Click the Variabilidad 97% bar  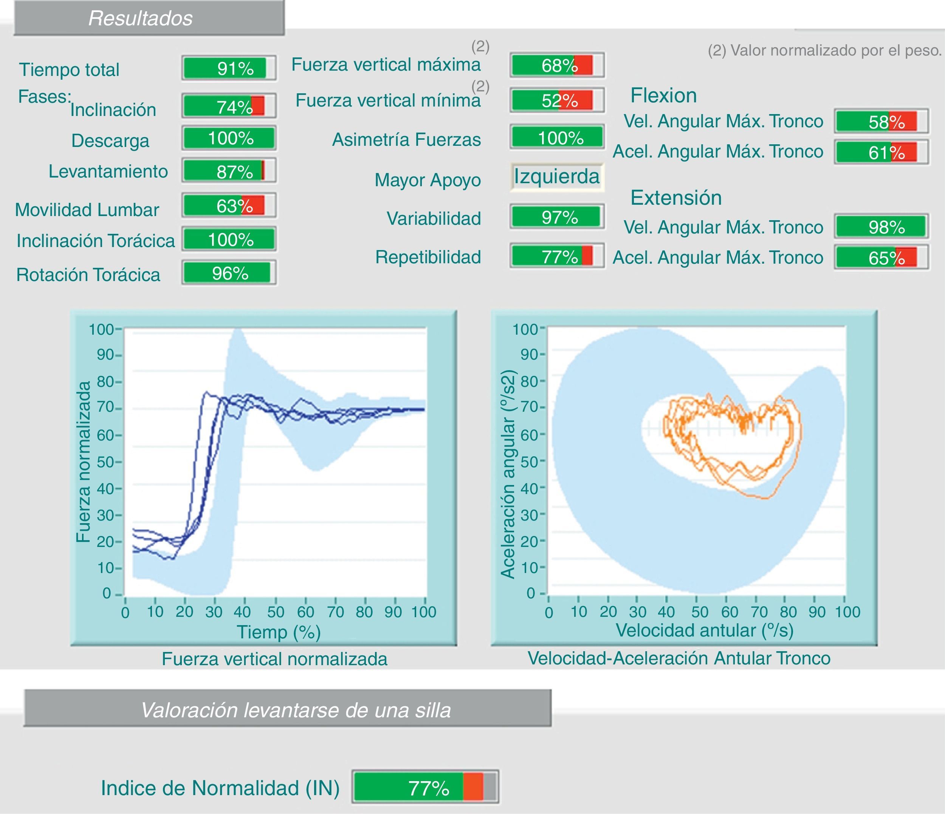tap(557, 217)
